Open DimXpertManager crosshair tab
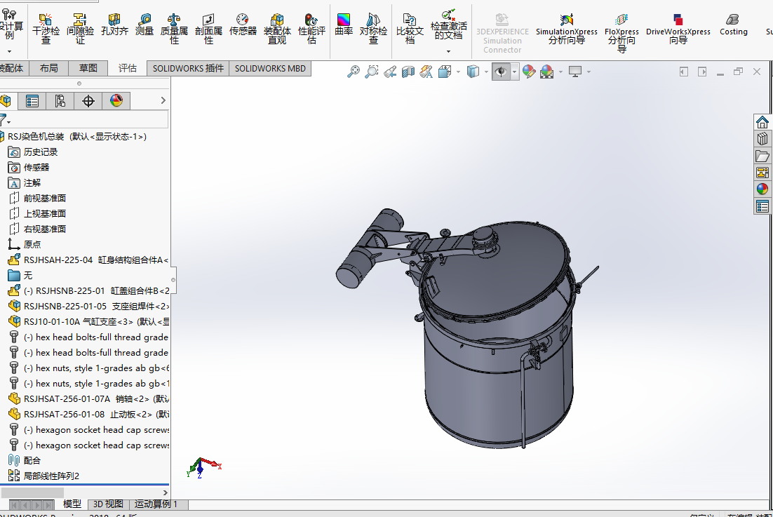773x517 pixels. 88,101
